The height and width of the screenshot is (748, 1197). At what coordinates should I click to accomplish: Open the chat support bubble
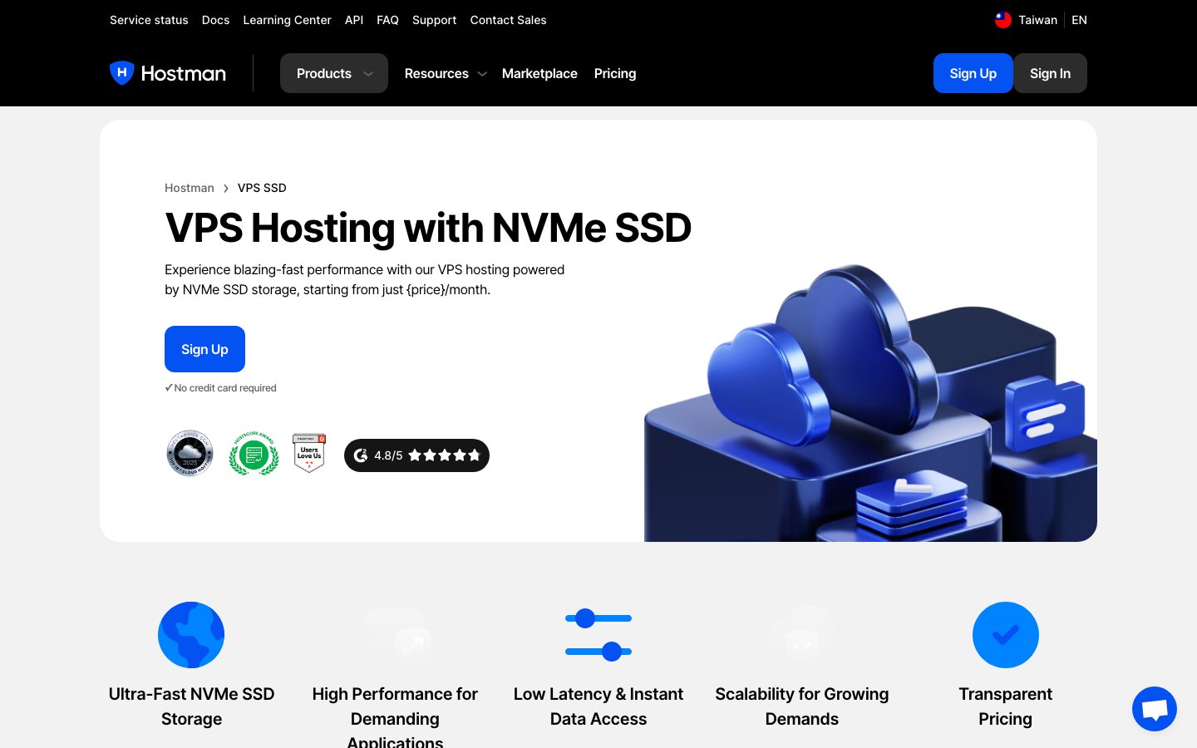[1155, 709]
